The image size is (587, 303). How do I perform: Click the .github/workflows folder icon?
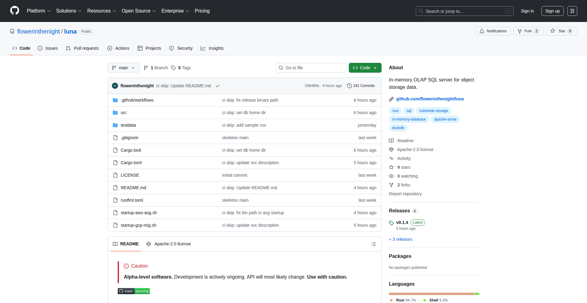click(115, 100)
